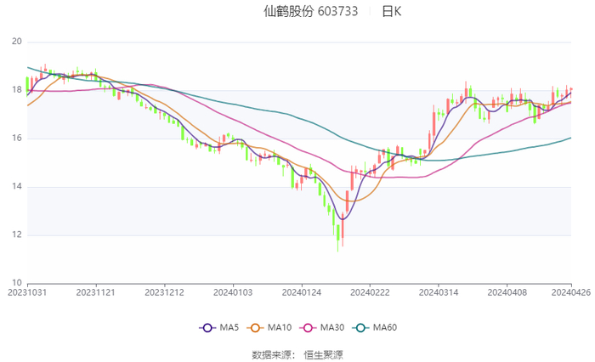The height and width of the screenshot is (362, 595).
Task: Click the magenta MA30 legend marker
Action: pyautogui.click(x=305, y=327)
